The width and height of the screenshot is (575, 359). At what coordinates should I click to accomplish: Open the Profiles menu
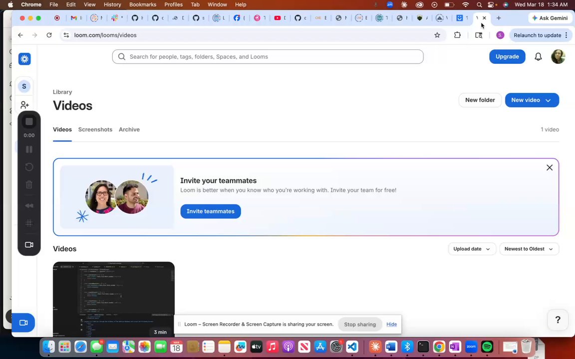(x=174, y=5)
